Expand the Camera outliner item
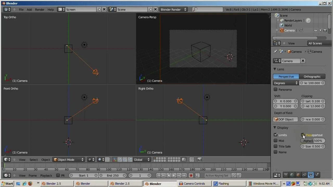 tap(277, 30)
